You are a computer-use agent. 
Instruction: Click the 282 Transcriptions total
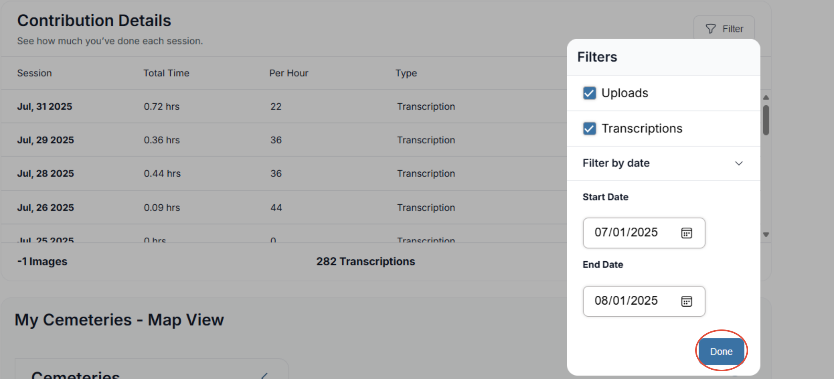click(366, 261)
